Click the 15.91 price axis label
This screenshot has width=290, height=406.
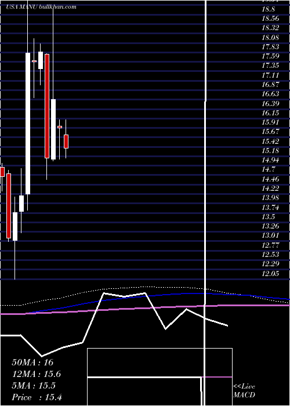270,122
